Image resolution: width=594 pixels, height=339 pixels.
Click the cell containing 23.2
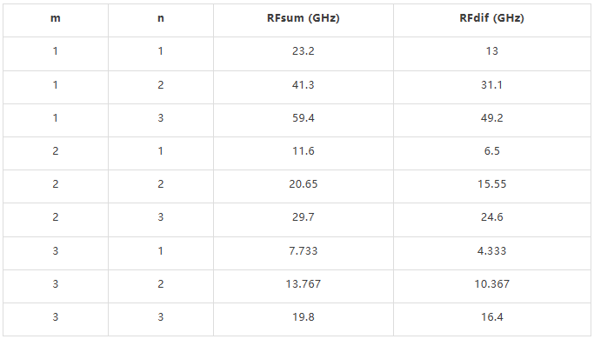[303, 51]
